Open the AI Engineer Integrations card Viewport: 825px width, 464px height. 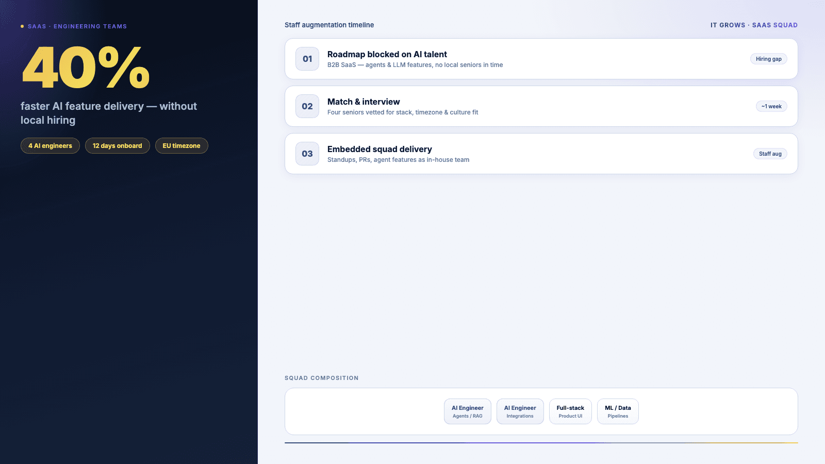click(x=520, y=411)
